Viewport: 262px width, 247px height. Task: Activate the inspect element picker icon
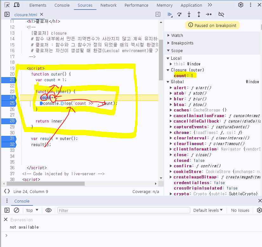7,5
